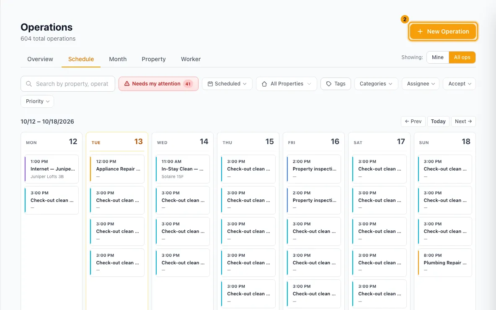Click the THU 15 day header
The width and height of the screenshot is (496, 310).
(x=248, y=142)
